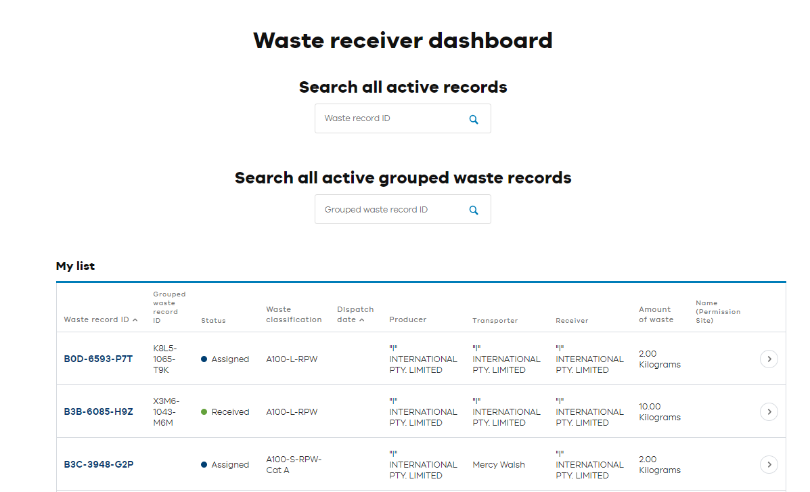
Task: Click A100-L-RPW classification in row B0D-6593-P7T
Action: click(x=292, y=359)
